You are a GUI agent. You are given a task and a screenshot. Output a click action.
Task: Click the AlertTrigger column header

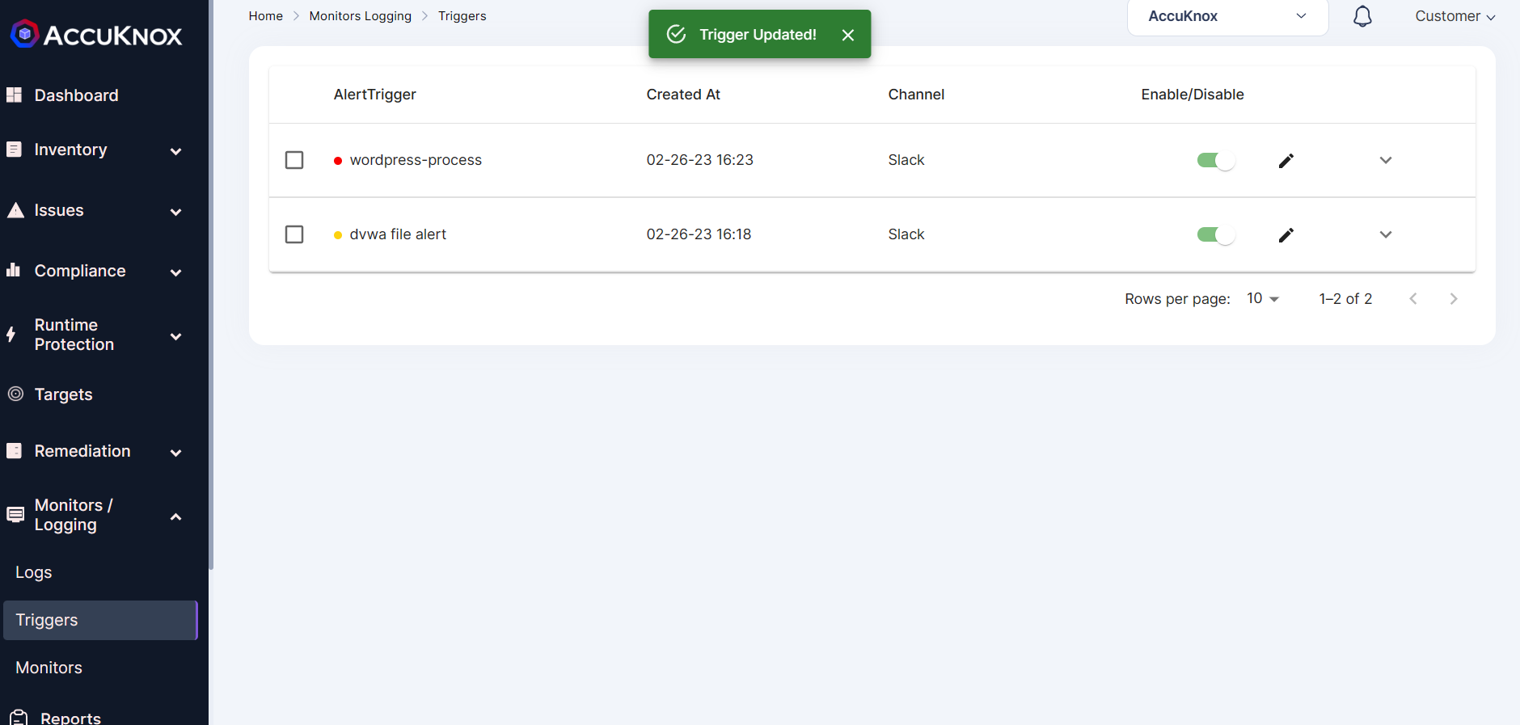pos(375,95)
